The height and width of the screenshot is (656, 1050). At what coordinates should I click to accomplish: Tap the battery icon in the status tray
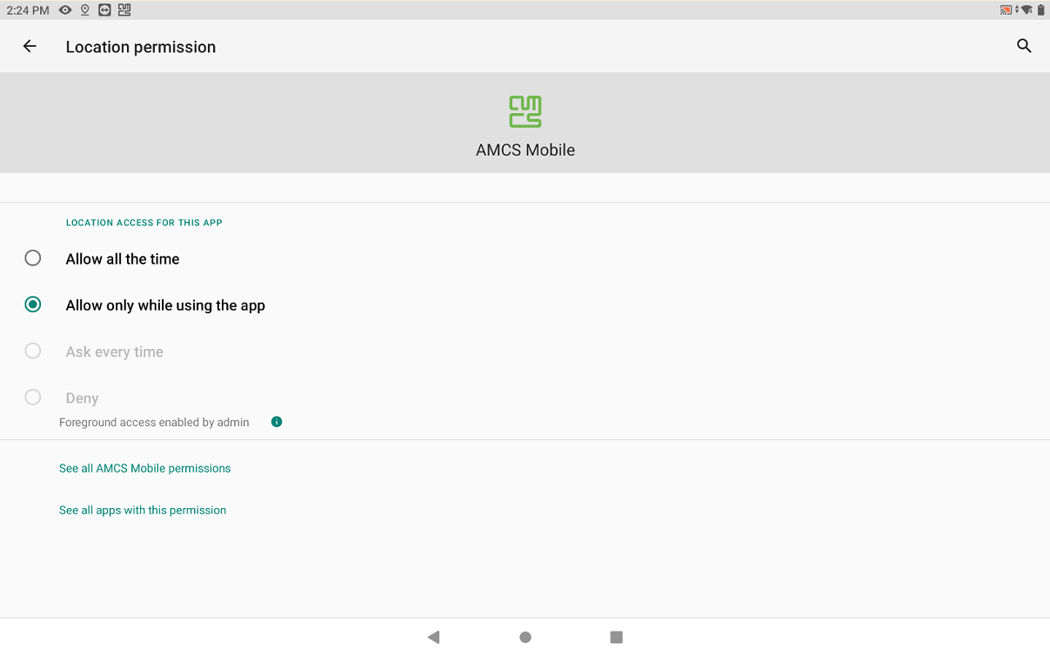click(1040, 10)
